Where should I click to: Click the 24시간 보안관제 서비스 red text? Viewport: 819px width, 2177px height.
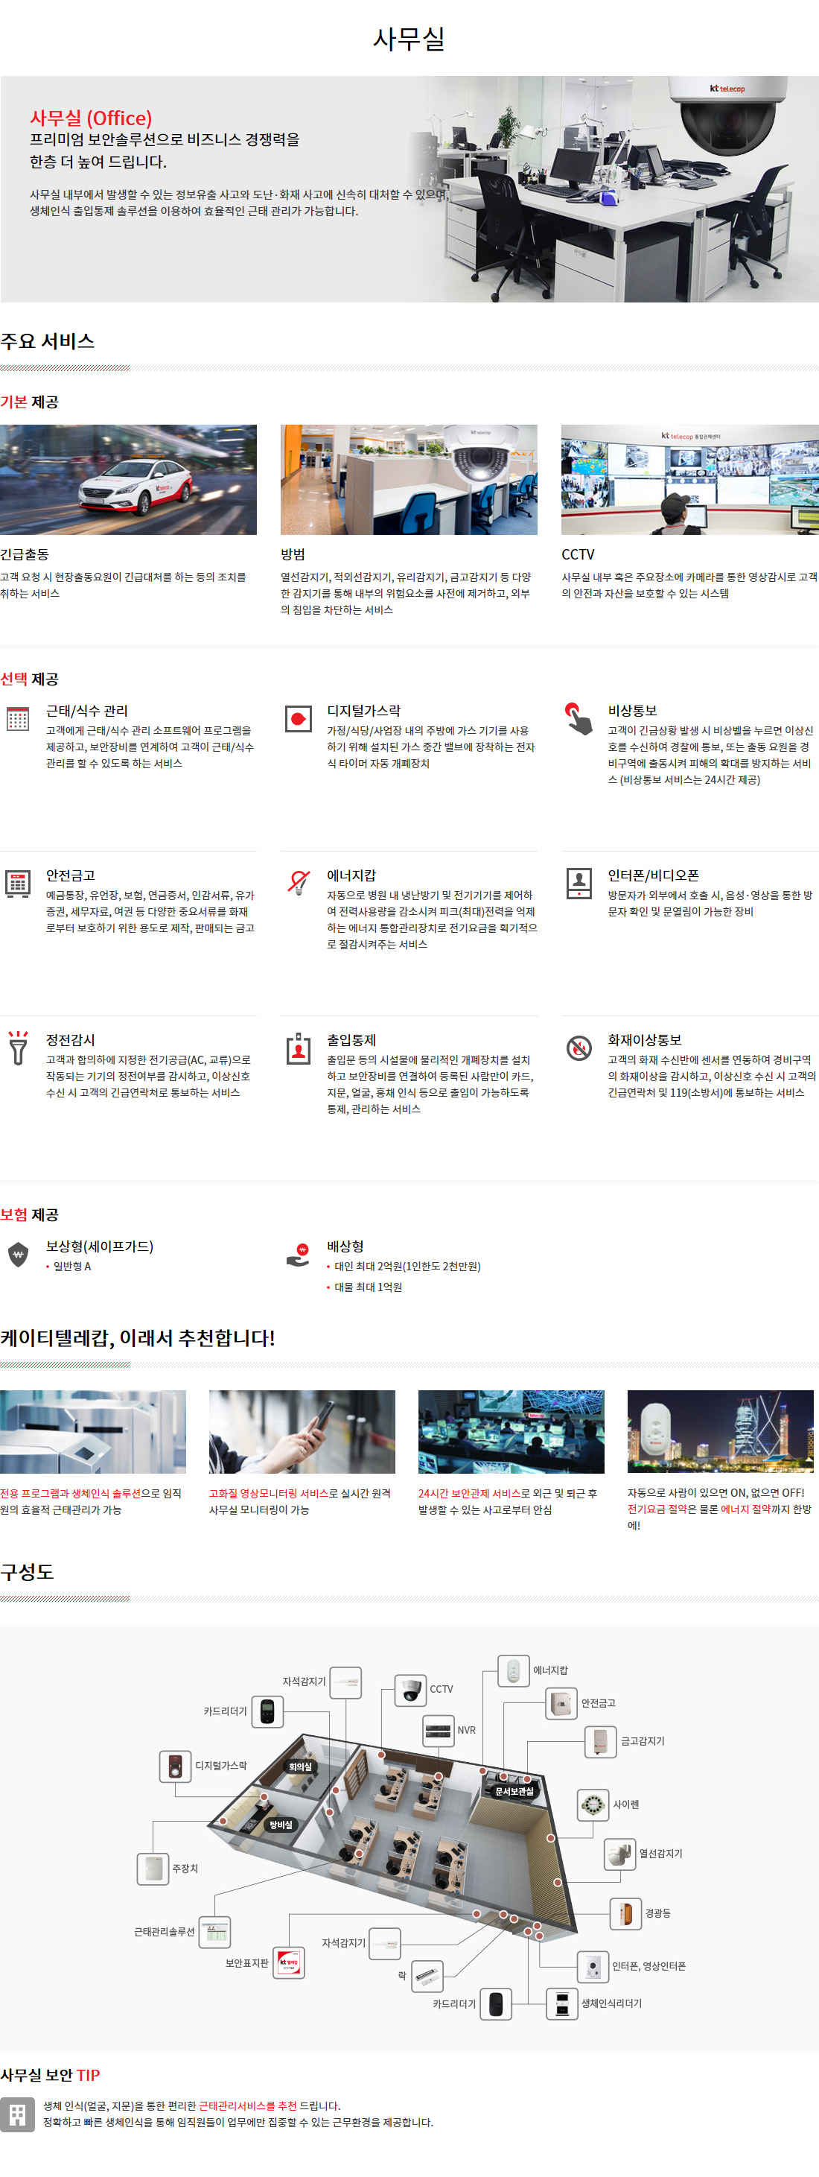[468, 1493]
